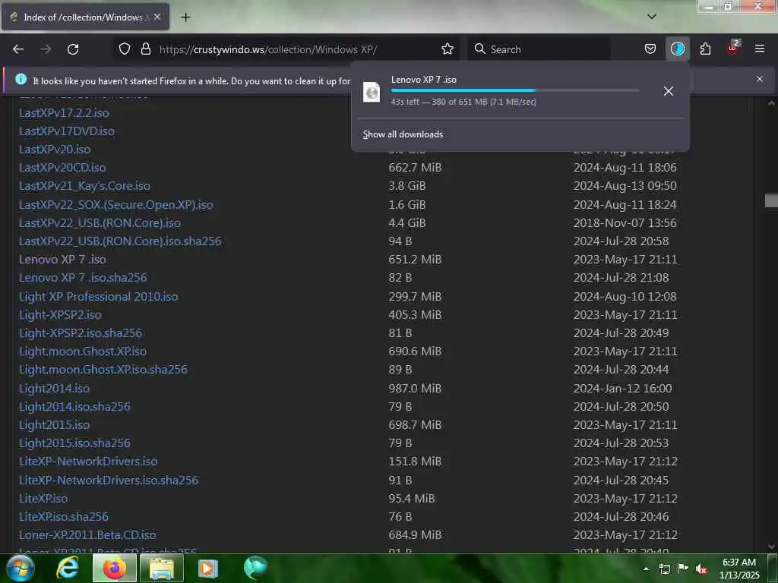
Task: Click the Lenovo XP 7 .iso link
Action: (x=62, y=260)
